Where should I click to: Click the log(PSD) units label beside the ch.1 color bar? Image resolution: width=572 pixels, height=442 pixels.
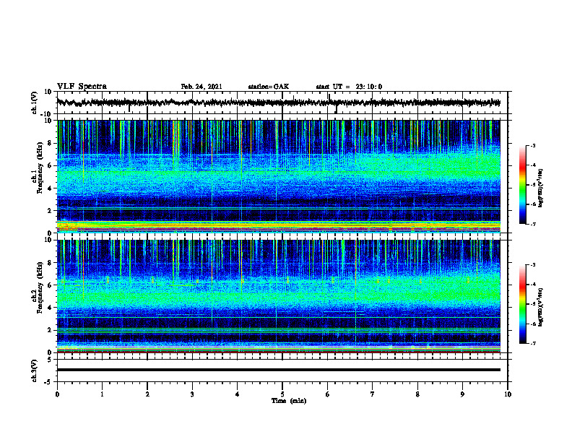click(541, 188)
